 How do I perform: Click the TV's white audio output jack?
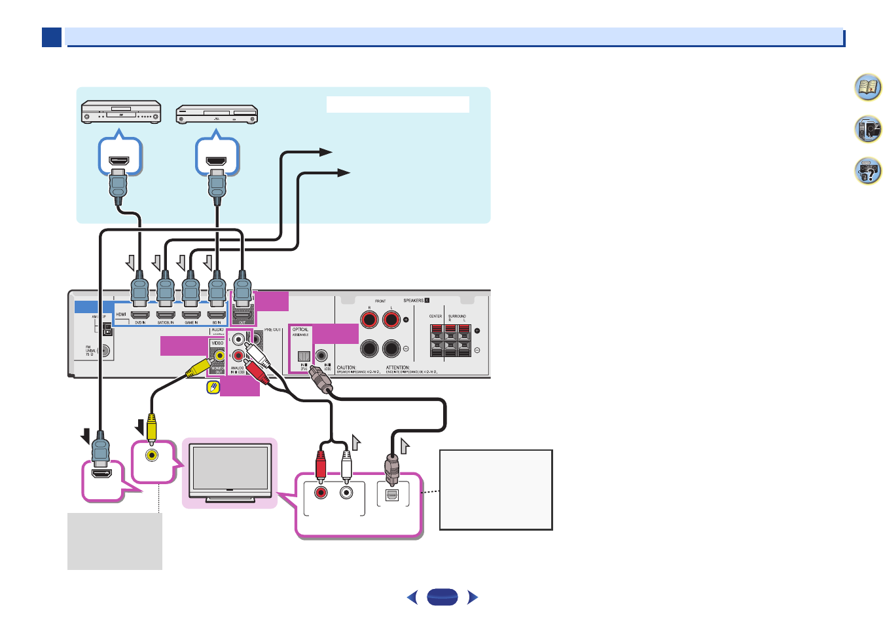346,491
